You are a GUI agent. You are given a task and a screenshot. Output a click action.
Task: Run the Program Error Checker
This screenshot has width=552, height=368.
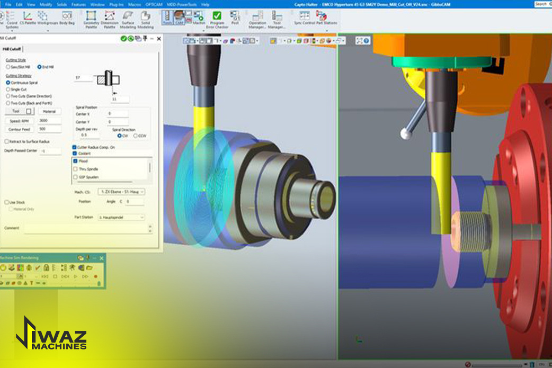217,20
